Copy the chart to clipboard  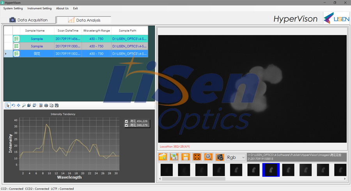tap(51, 105)
